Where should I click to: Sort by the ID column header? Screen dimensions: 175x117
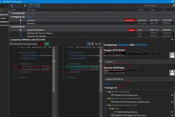pyautogui.click(x=164, y=10)
